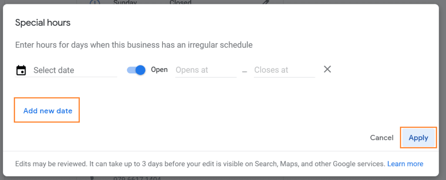Image resolution: width=446 pixels, height=180 pixels.
Task: Click the Sunday row's "Closed" text
Action: pos(180,3)
